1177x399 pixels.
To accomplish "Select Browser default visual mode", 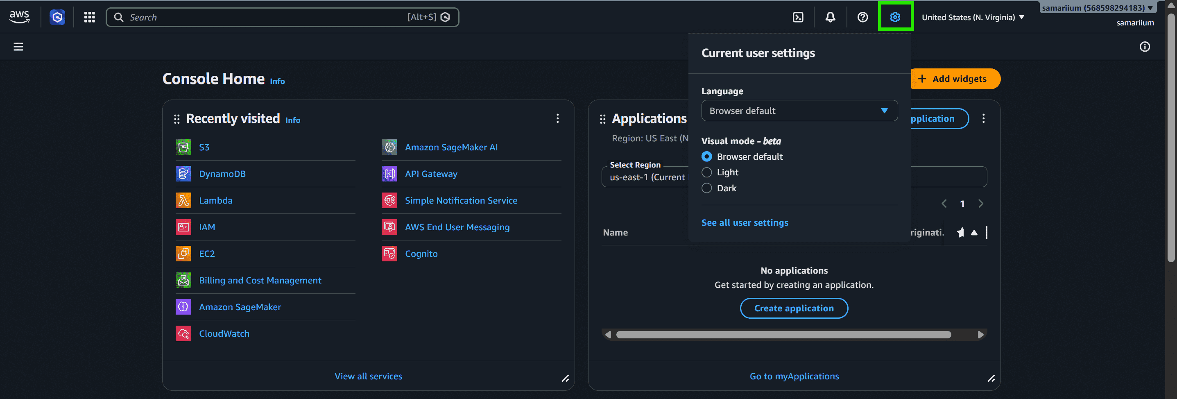I will 706,157.
